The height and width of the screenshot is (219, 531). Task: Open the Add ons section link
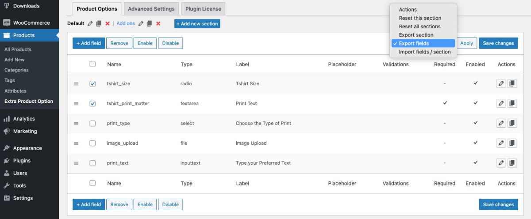(126, 23)
